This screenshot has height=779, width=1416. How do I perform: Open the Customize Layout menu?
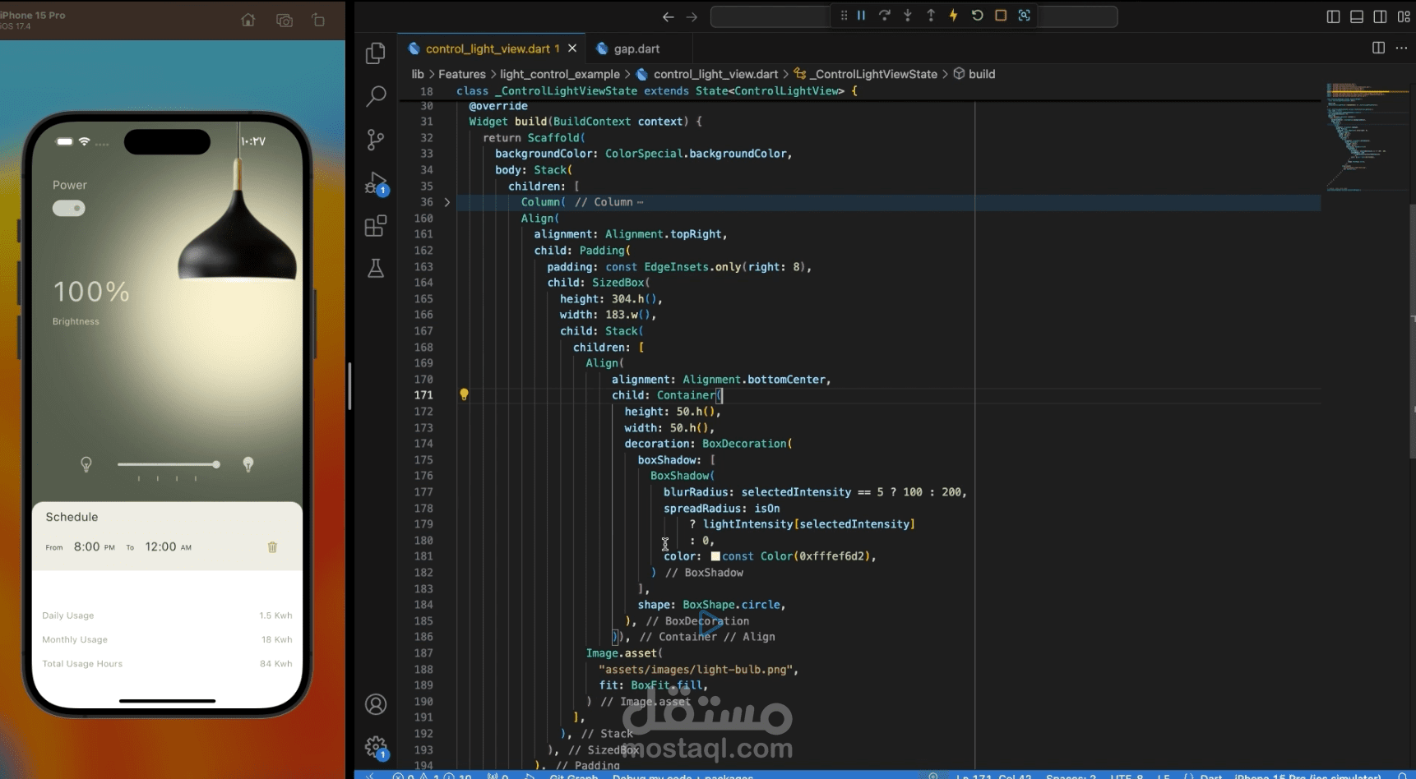[1404, 16]
